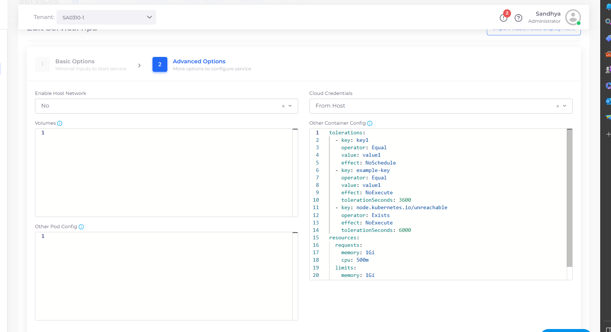The height and width of the screenshot is (332, 611).
Task: Click the 'limits:' line
Action: pos(346,268)
